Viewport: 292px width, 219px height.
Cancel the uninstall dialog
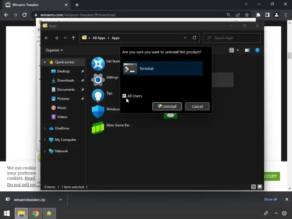point(197,106)
